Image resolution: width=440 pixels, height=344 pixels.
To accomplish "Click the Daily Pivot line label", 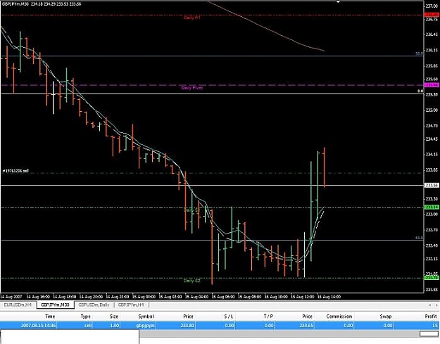I will tap(192, 88).
